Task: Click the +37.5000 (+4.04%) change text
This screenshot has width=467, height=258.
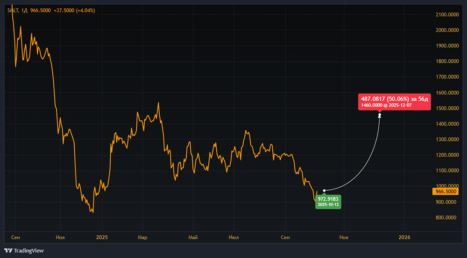Action: (74, 10)
